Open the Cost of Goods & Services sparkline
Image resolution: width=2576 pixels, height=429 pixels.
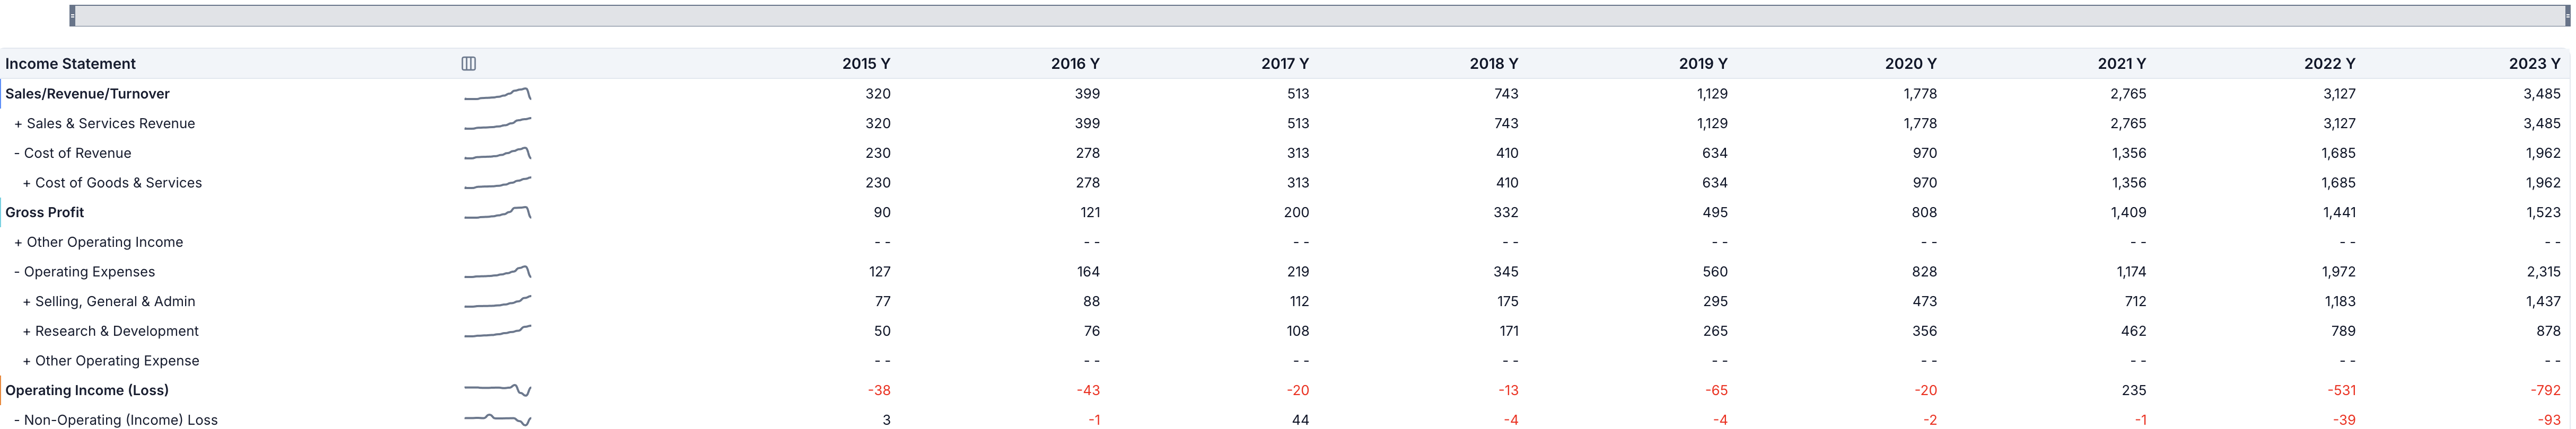click(497, 183)
